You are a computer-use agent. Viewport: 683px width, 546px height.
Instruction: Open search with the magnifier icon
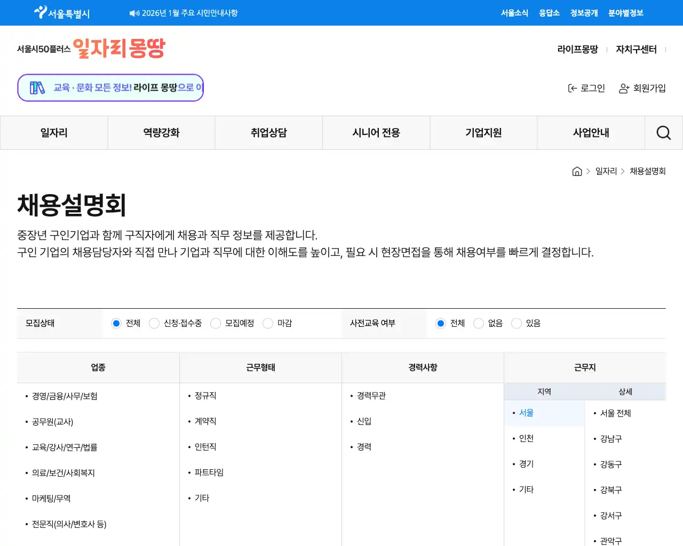tap(663, 132)
